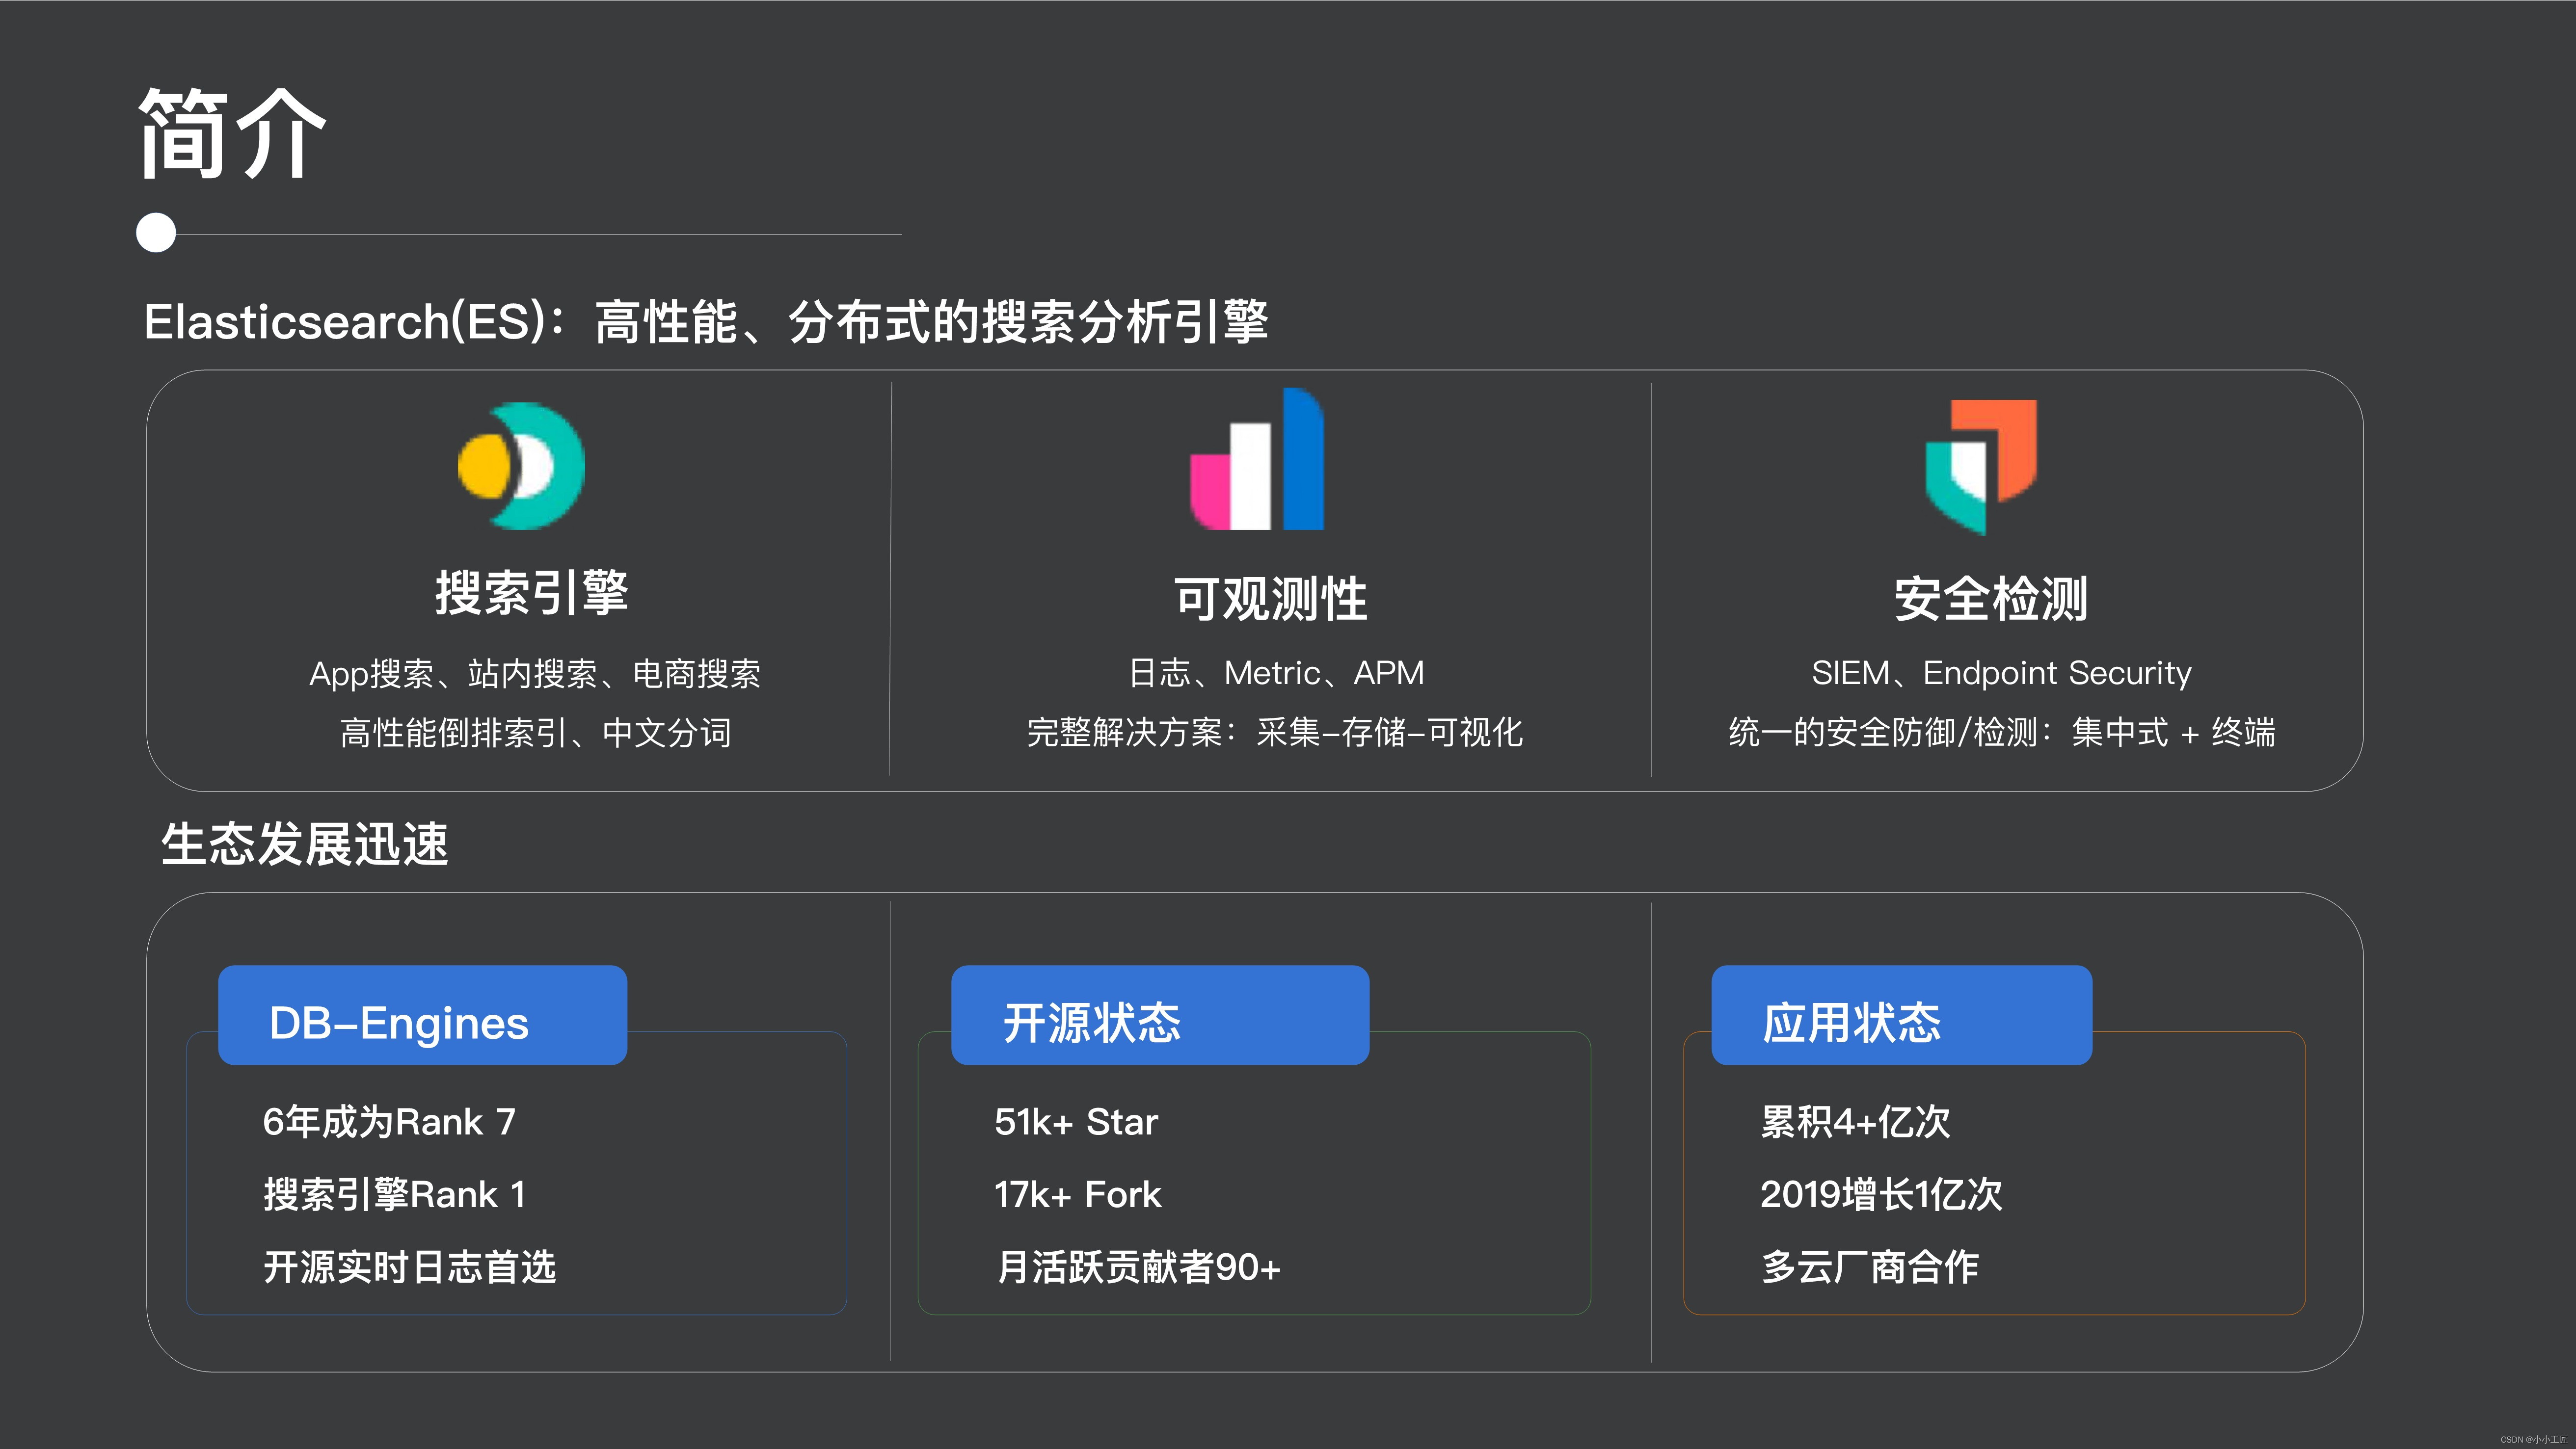Click the 生态发展迅速 section heading
Viewport: 2576px width, 1449px height.
[x=305, y=844]
